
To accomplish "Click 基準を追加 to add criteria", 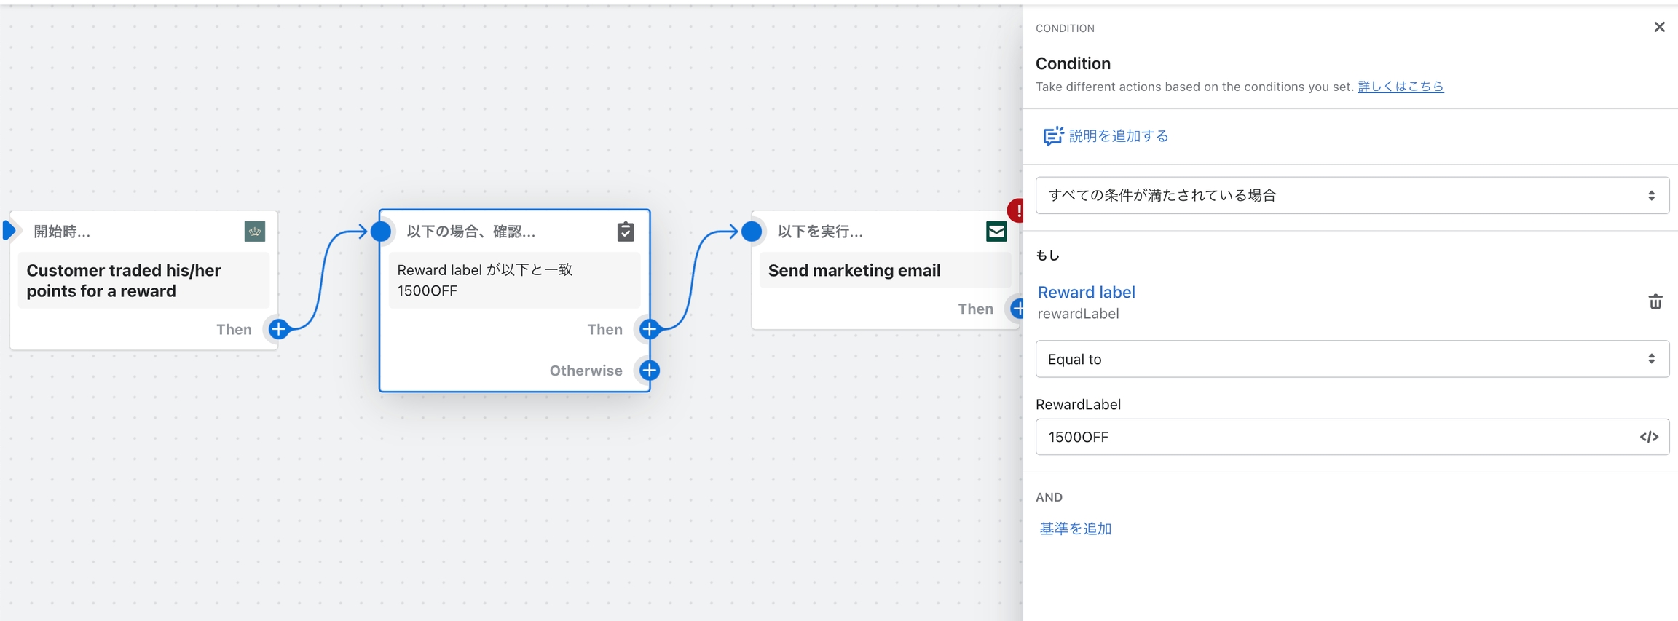I will coord(1075,529).
